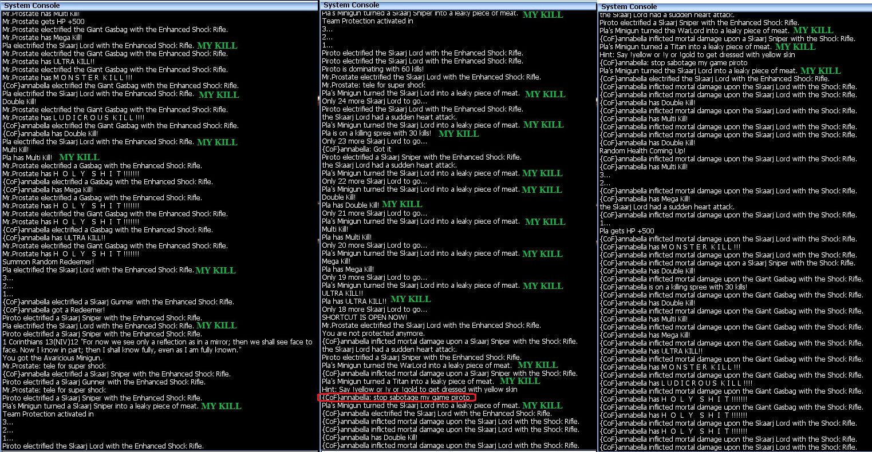This screenshot has height=452, width=872.
Task: Select "Mr.Prostate has M O N S T E R K I L L" line
Action: pyautogui.click(x=68, y=77)
